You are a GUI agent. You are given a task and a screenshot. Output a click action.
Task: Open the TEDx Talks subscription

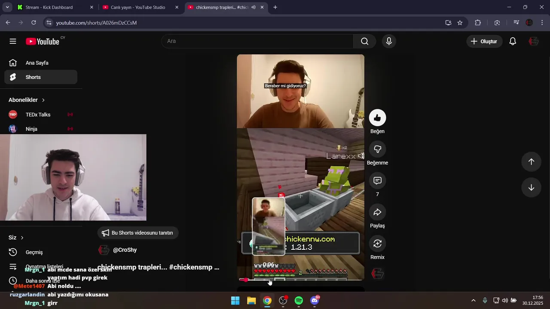(41, 115)
